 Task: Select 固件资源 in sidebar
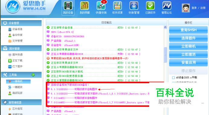15,55
